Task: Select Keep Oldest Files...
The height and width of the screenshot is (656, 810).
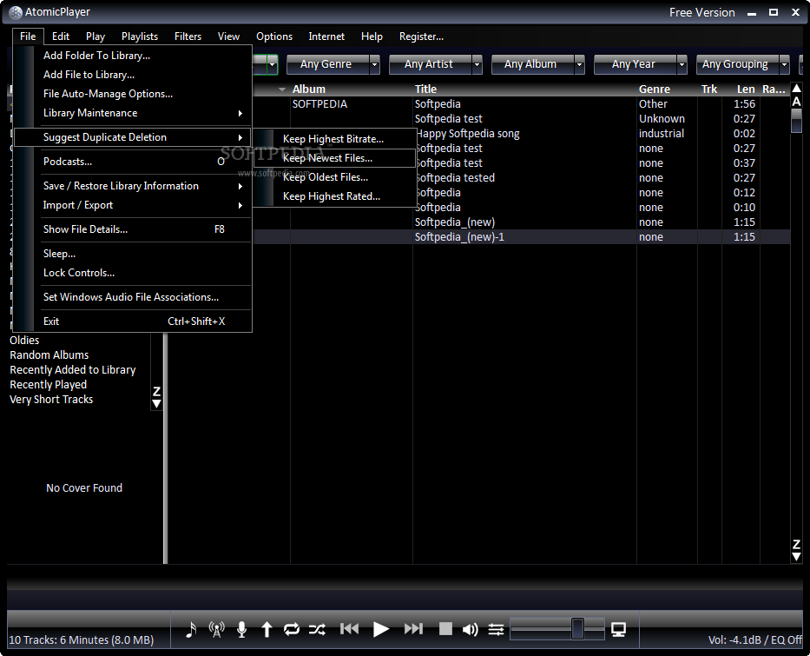Action: [x=335, y=176]
